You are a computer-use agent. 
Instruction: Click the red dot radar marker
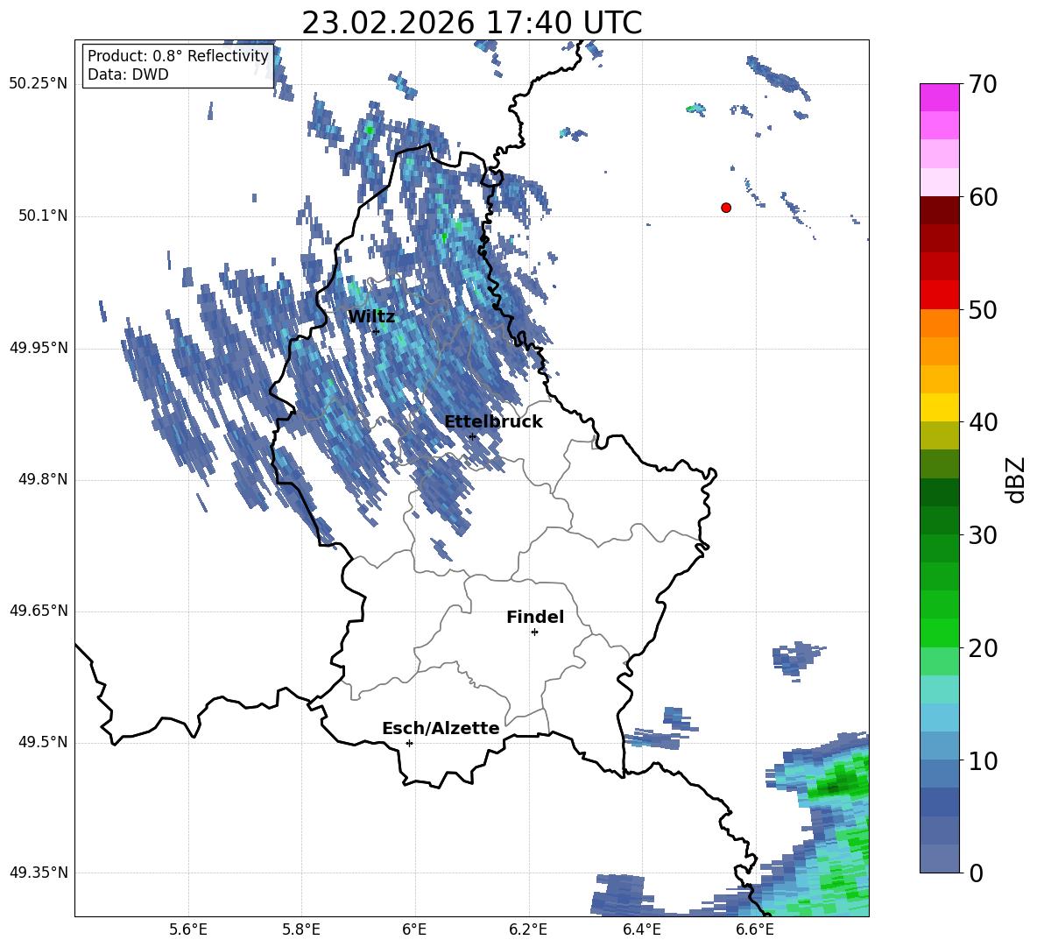[726, 208]
